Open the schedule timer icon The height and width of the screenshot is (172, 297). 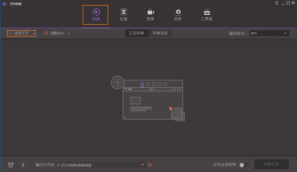point(10,165)
